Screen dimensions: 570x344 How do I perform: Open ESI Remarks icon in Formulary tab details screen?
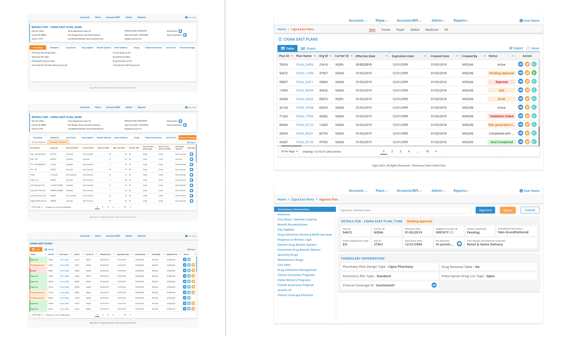pos(180,31)
